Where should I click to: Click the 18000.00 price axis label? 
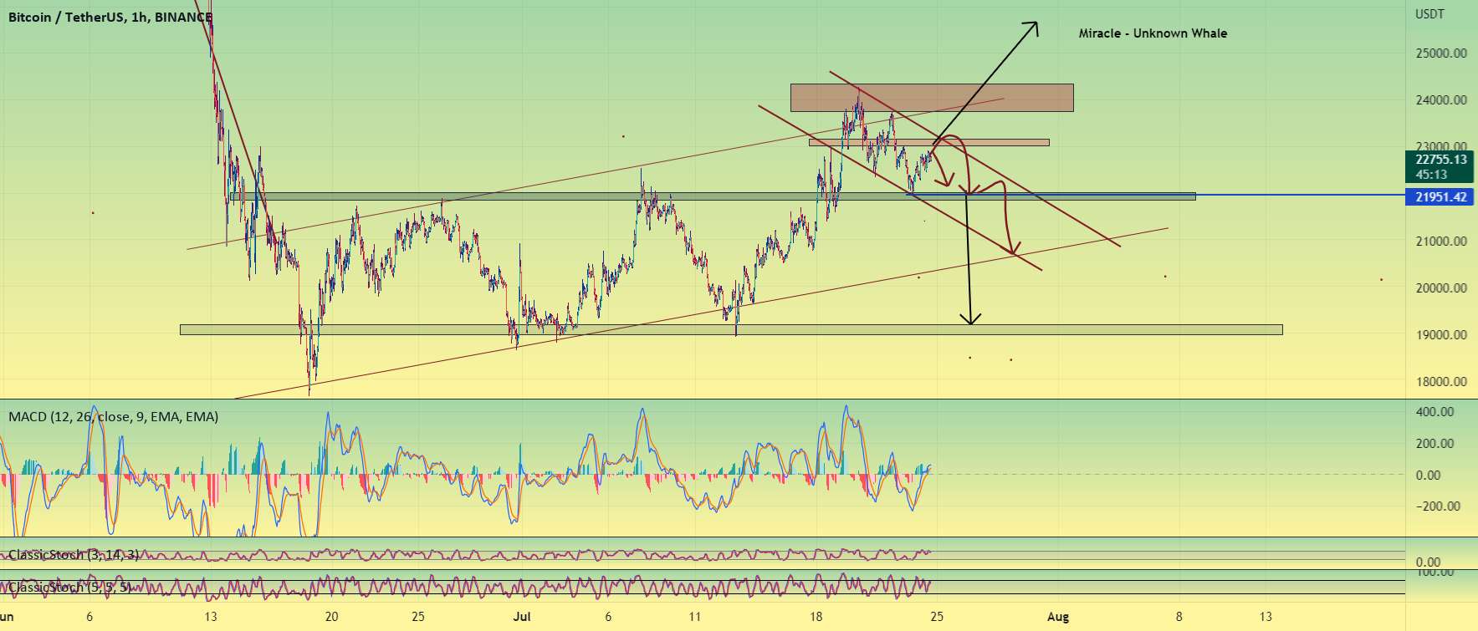[1440, 381]
